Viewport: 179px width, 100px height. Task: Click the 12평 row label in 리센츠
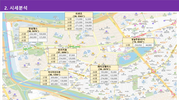(x=69, y=19)
